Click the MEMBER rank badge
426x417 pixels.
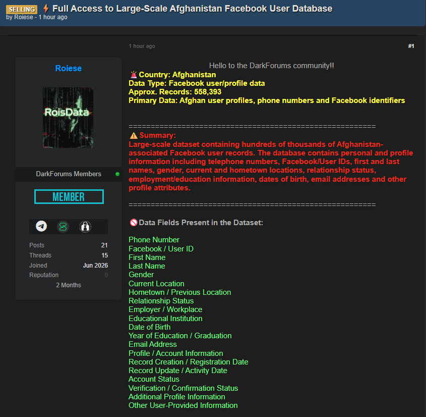[x=69, y=197]
